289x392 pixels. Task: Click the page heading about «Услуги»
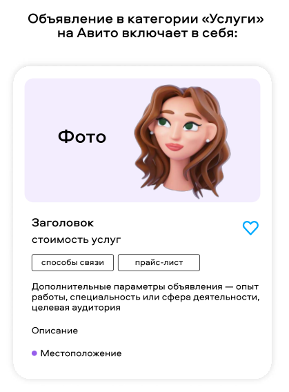coord(146,26)
